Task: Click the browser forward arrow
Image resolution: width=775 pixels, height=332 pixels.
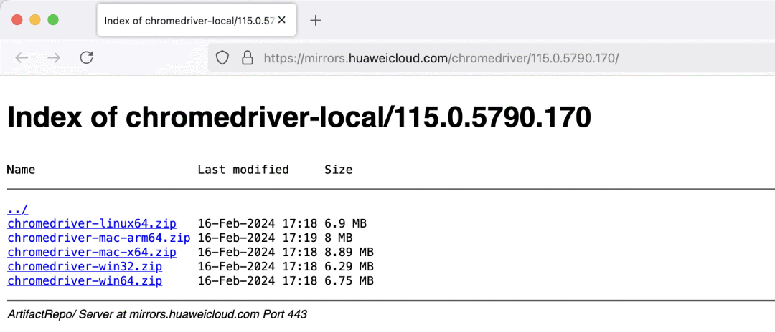Action: point(53,58)
